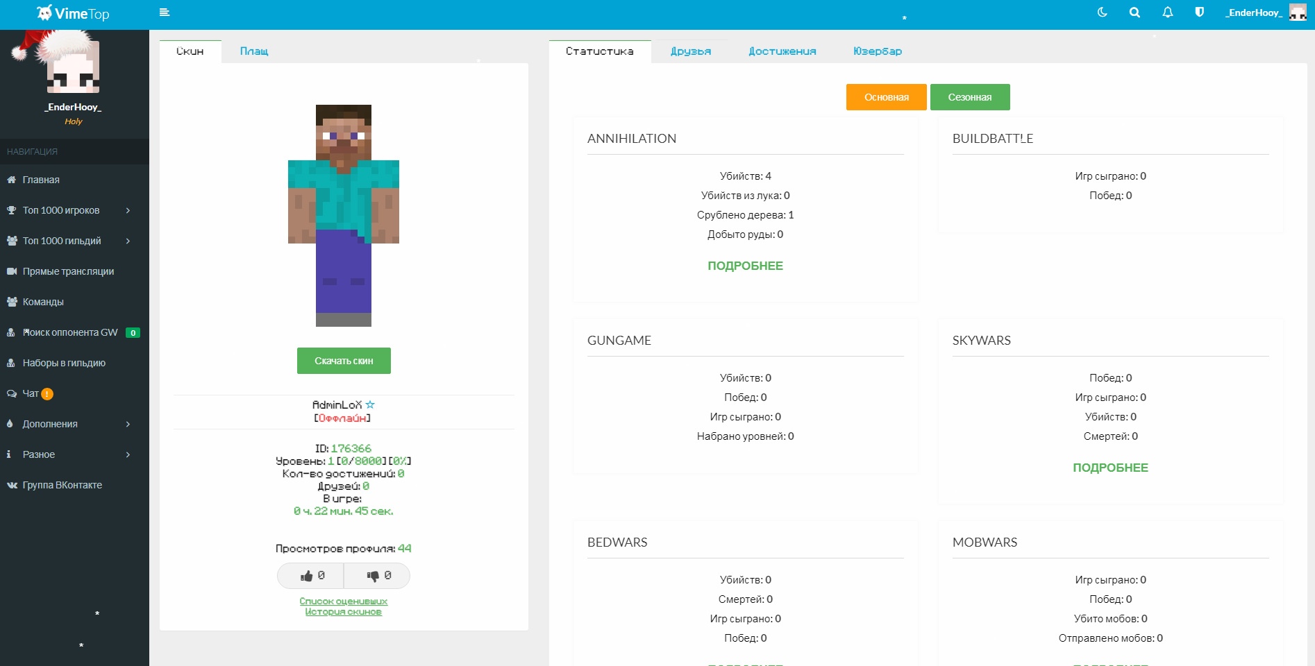Expand Разное submenu chevron
Screen dimensions: 1315x666
(128, 454)
